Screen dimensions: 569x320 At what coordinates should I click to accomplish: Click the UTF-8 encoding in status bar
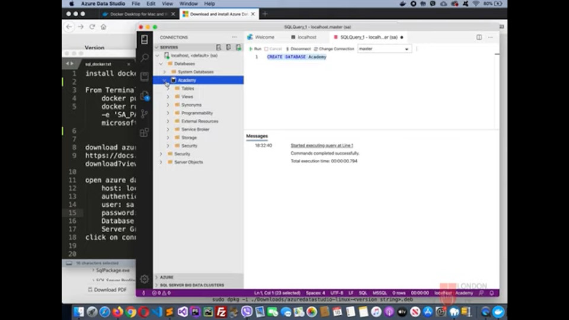pyautogui.click(x=337, y=293)
